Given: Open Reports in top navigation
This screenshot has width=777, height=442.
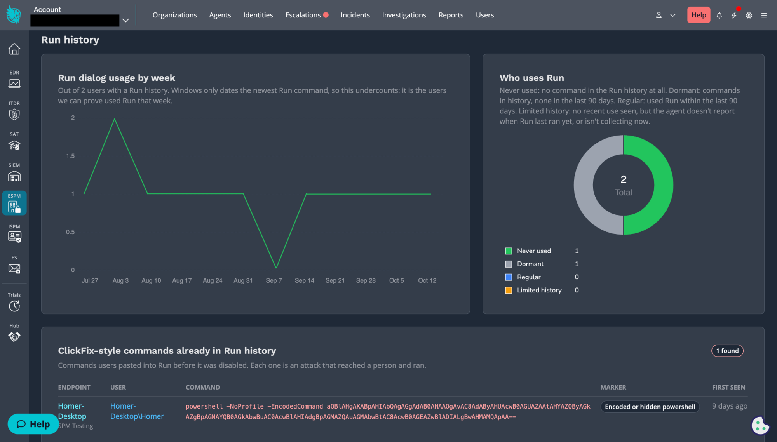Looking at the screenshot, I should tap(451, 15).
